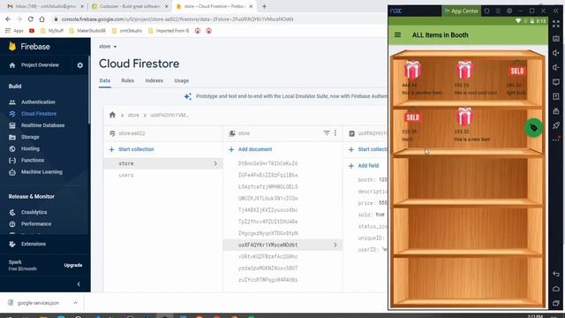Select the document starting with DtBon

[x=267, y=163]
